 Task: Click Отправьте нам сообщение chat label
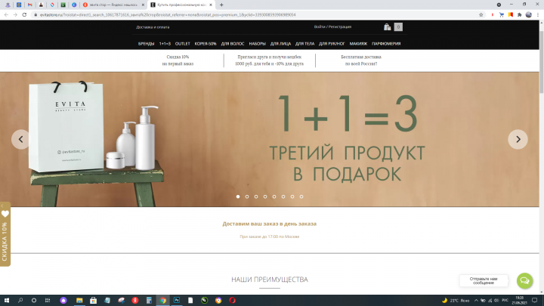tap(484, 280)
